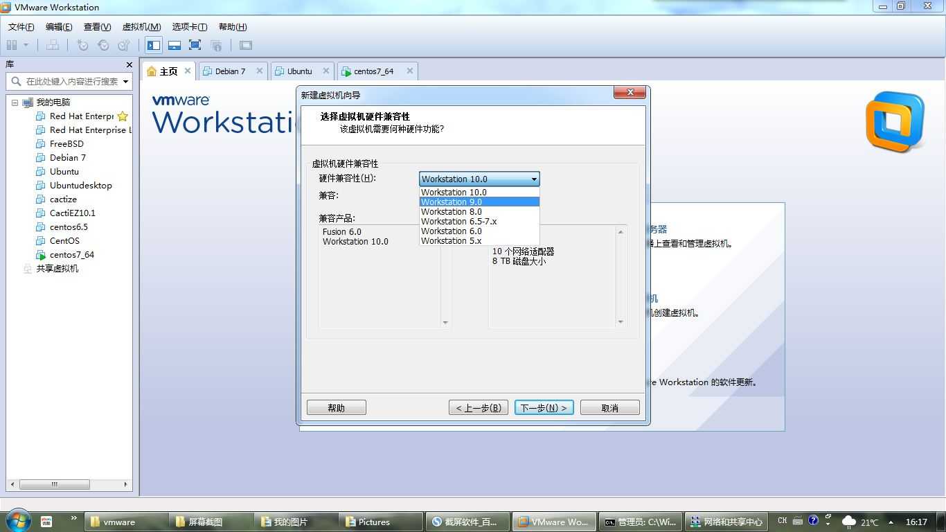
Task: Click the limitations list scrollbar
Action: tap(621, 277)
